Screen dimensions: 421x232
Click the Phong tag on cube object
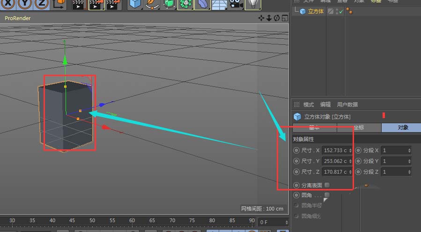point(349,11)
